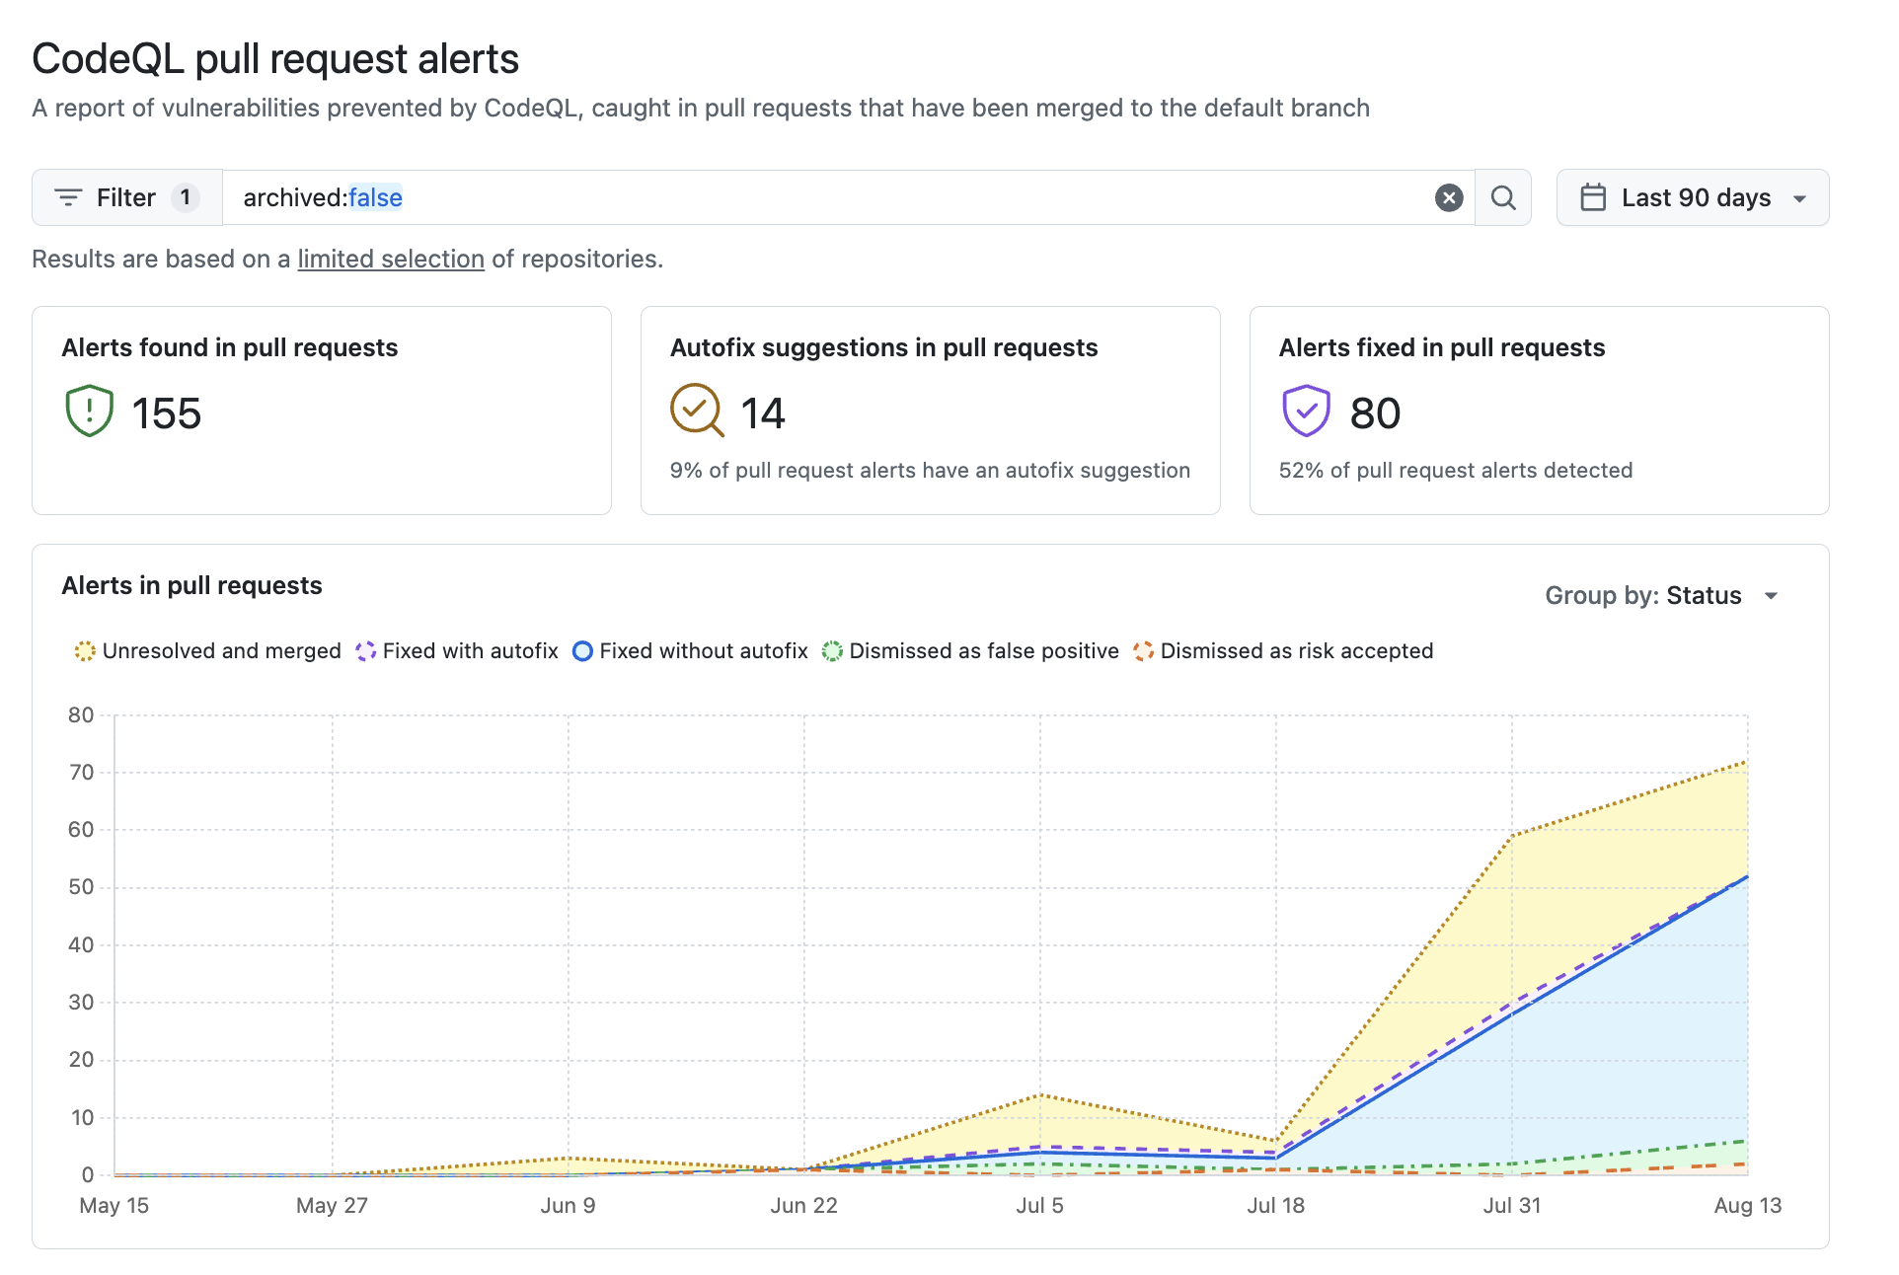1899x1275 pixels.
Task: Click the CodeQL pull request alerts title
Action: 275,59
